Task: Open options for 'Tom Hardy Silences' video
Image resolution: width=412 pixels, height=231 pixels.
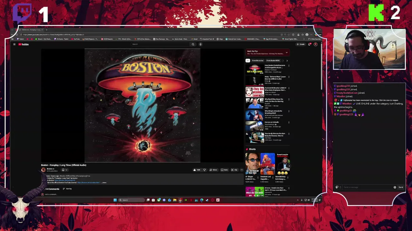Action: (289, 134)
